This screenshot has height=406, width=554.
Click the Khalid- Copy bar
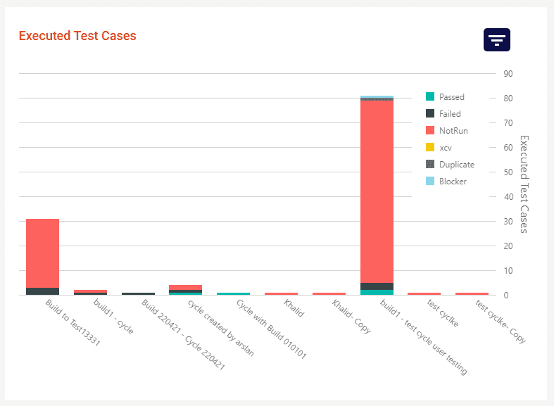pyautogui.click(x=329, y=293)
